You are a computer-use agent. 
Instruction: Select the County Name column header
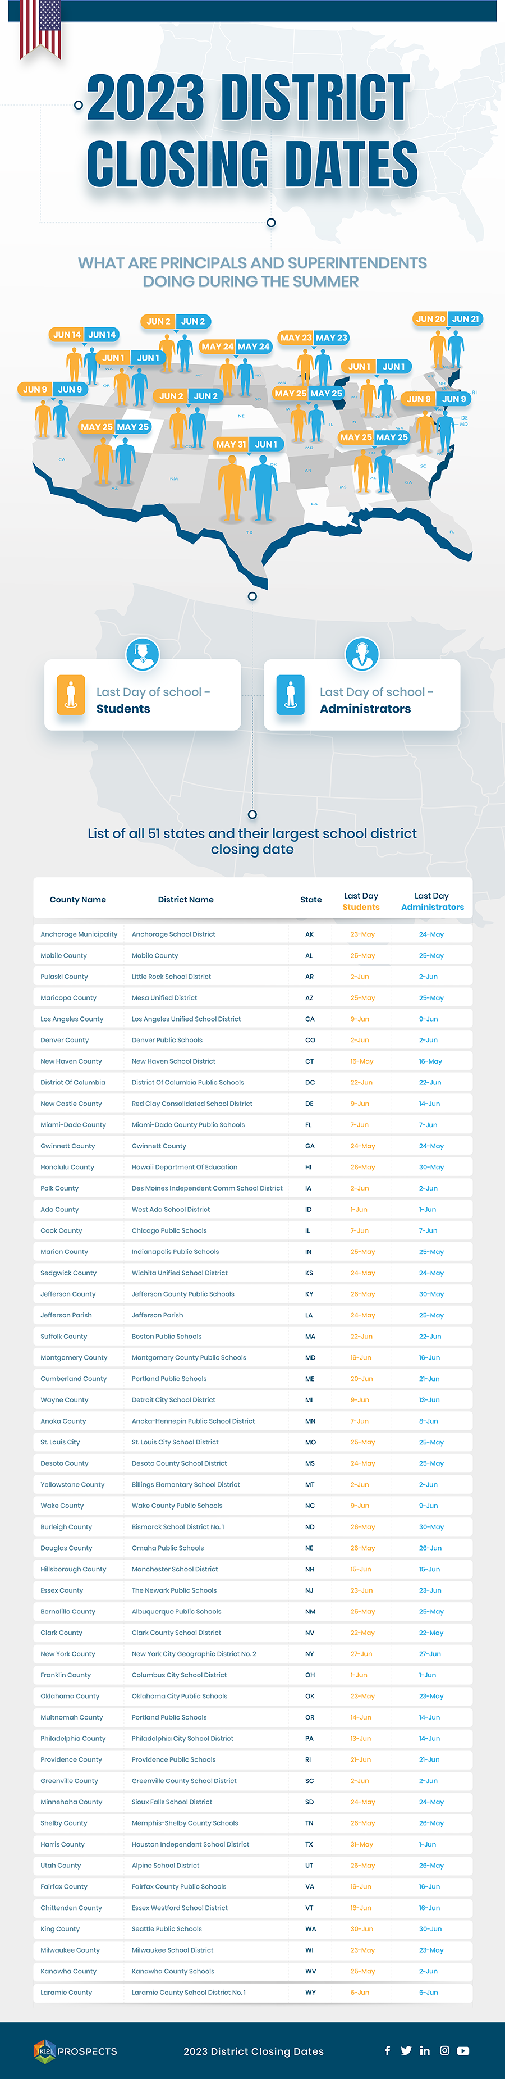pyautogui.click(x=77, y=900)
